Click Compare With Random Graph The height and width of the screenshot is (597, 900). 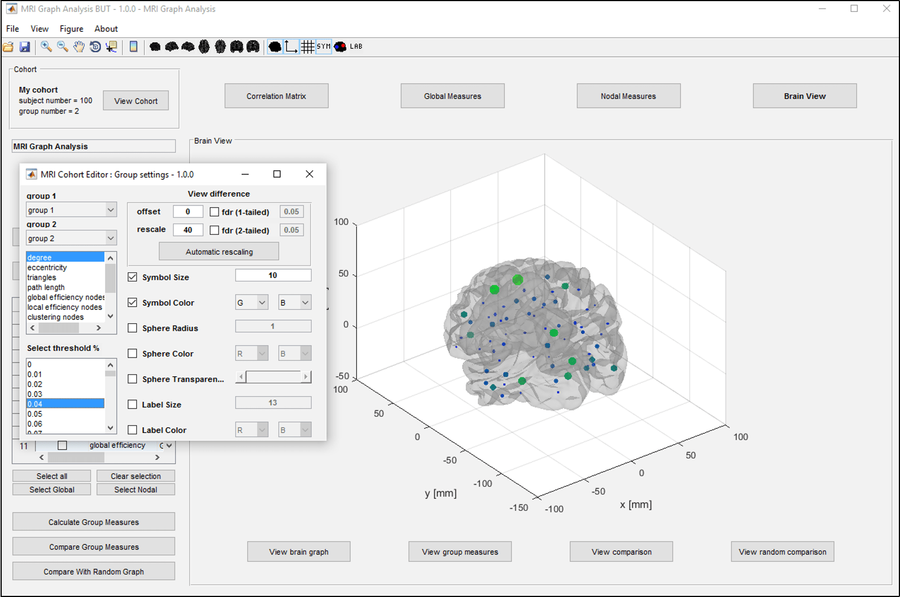[x=94, y=571]
